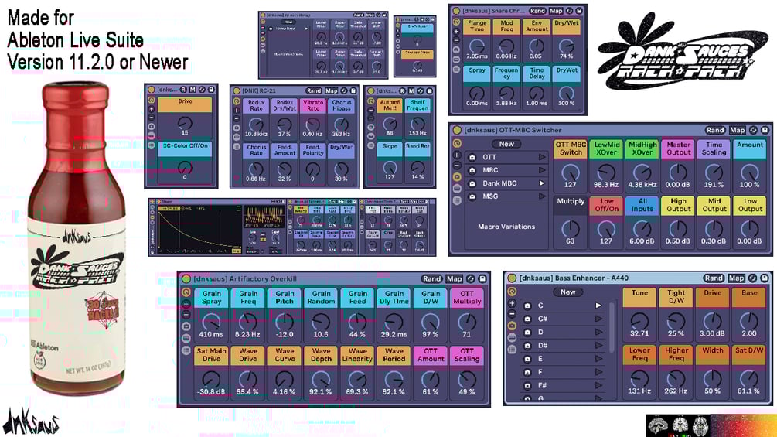Save the RC-21 rack preset
Image resolution: width=777 pixels, height=437 pixels.
pyautogui.click(x=353, y=90)
